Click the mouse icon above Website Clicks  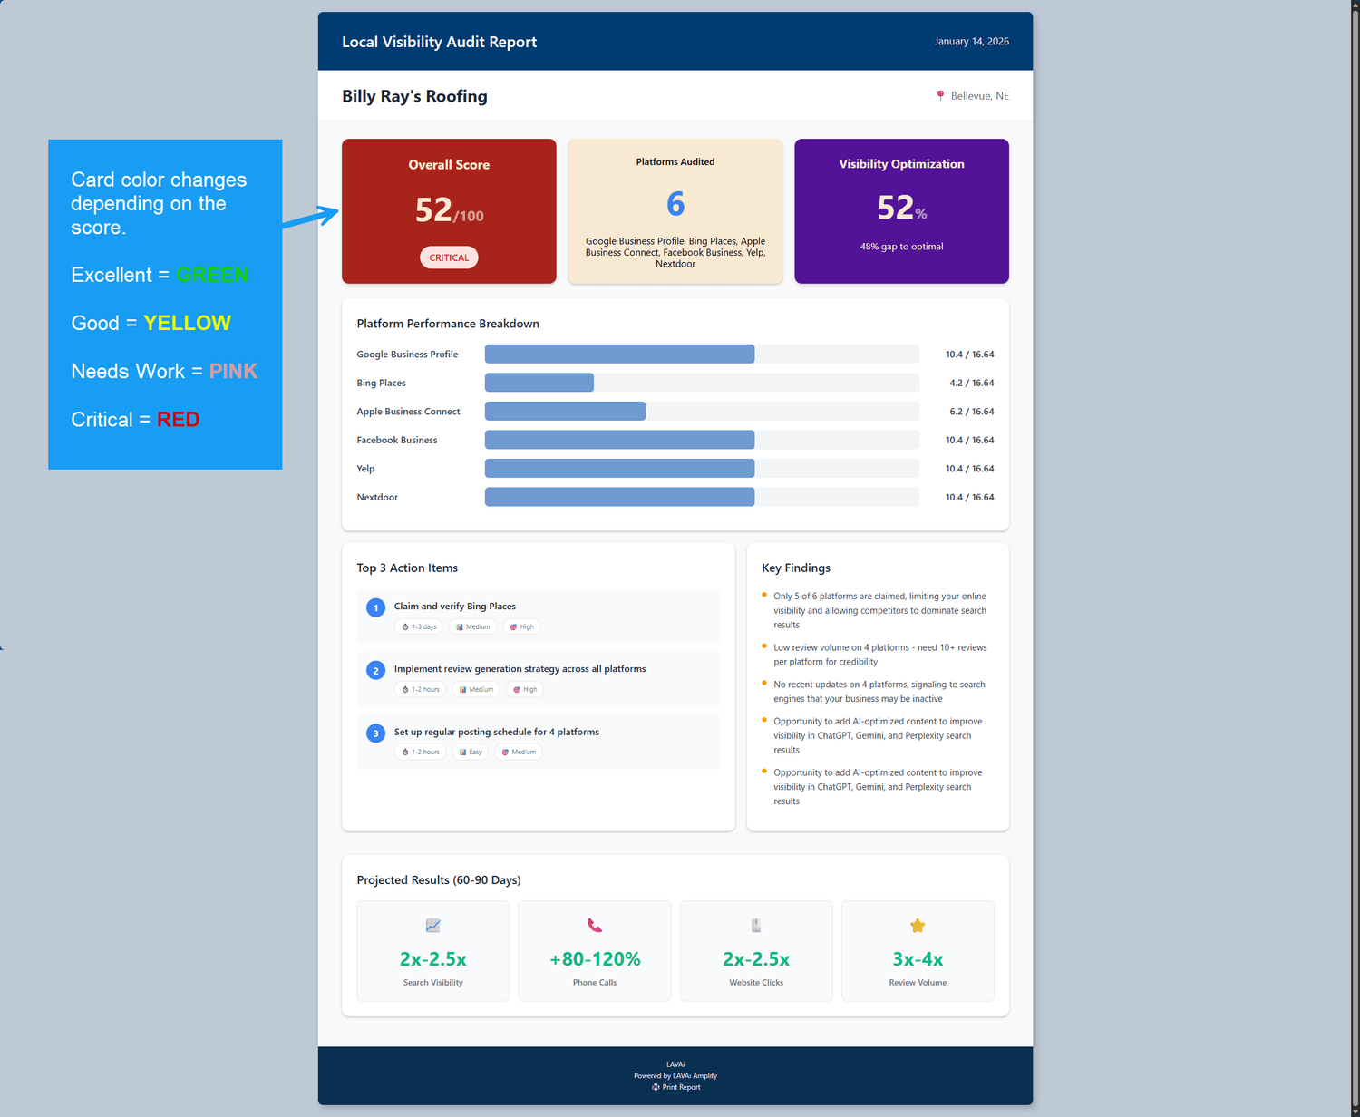pos(756,925)
